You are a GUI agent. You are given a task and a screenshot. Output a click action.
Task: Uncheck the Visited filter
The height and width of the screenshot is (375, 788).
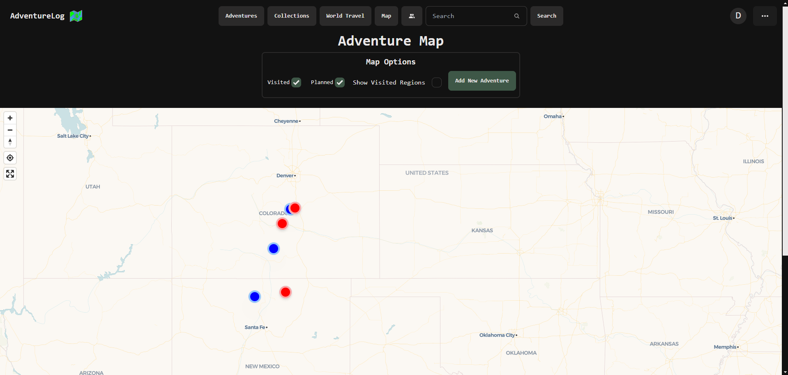pos(297,82)
